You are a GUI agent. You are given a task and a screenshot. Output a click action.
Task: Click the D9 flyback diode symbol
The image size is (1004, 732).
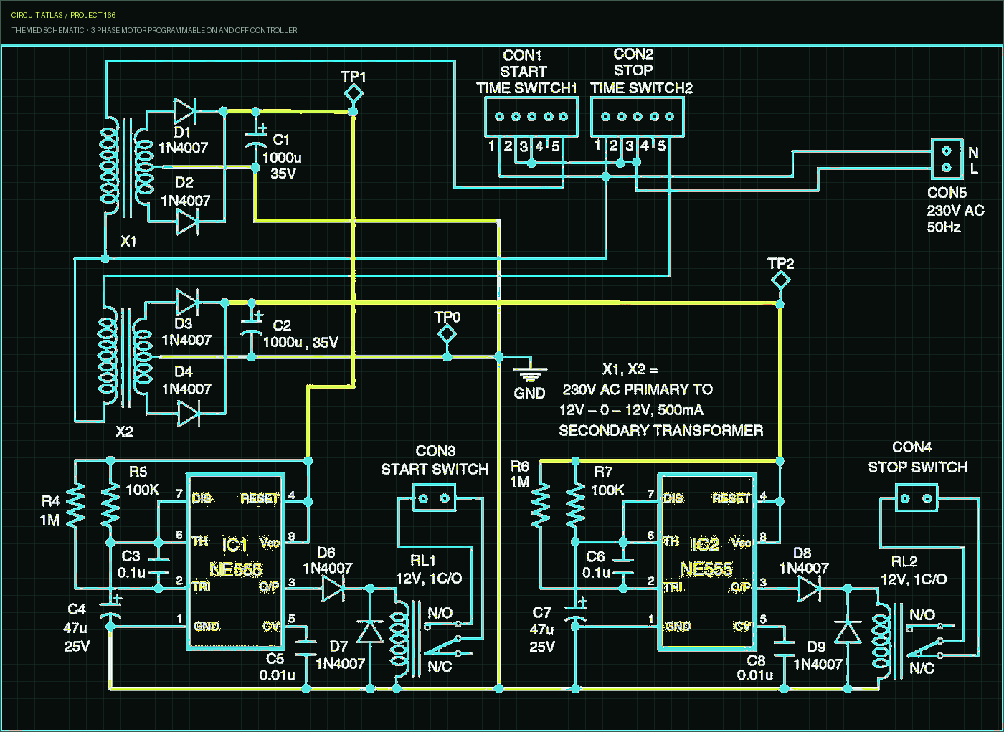pos(848,631)
